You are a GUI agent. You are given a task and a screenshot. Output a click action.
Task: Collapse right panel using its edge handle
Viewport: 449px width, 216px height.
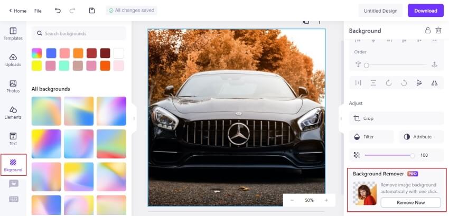click(341, 119)
